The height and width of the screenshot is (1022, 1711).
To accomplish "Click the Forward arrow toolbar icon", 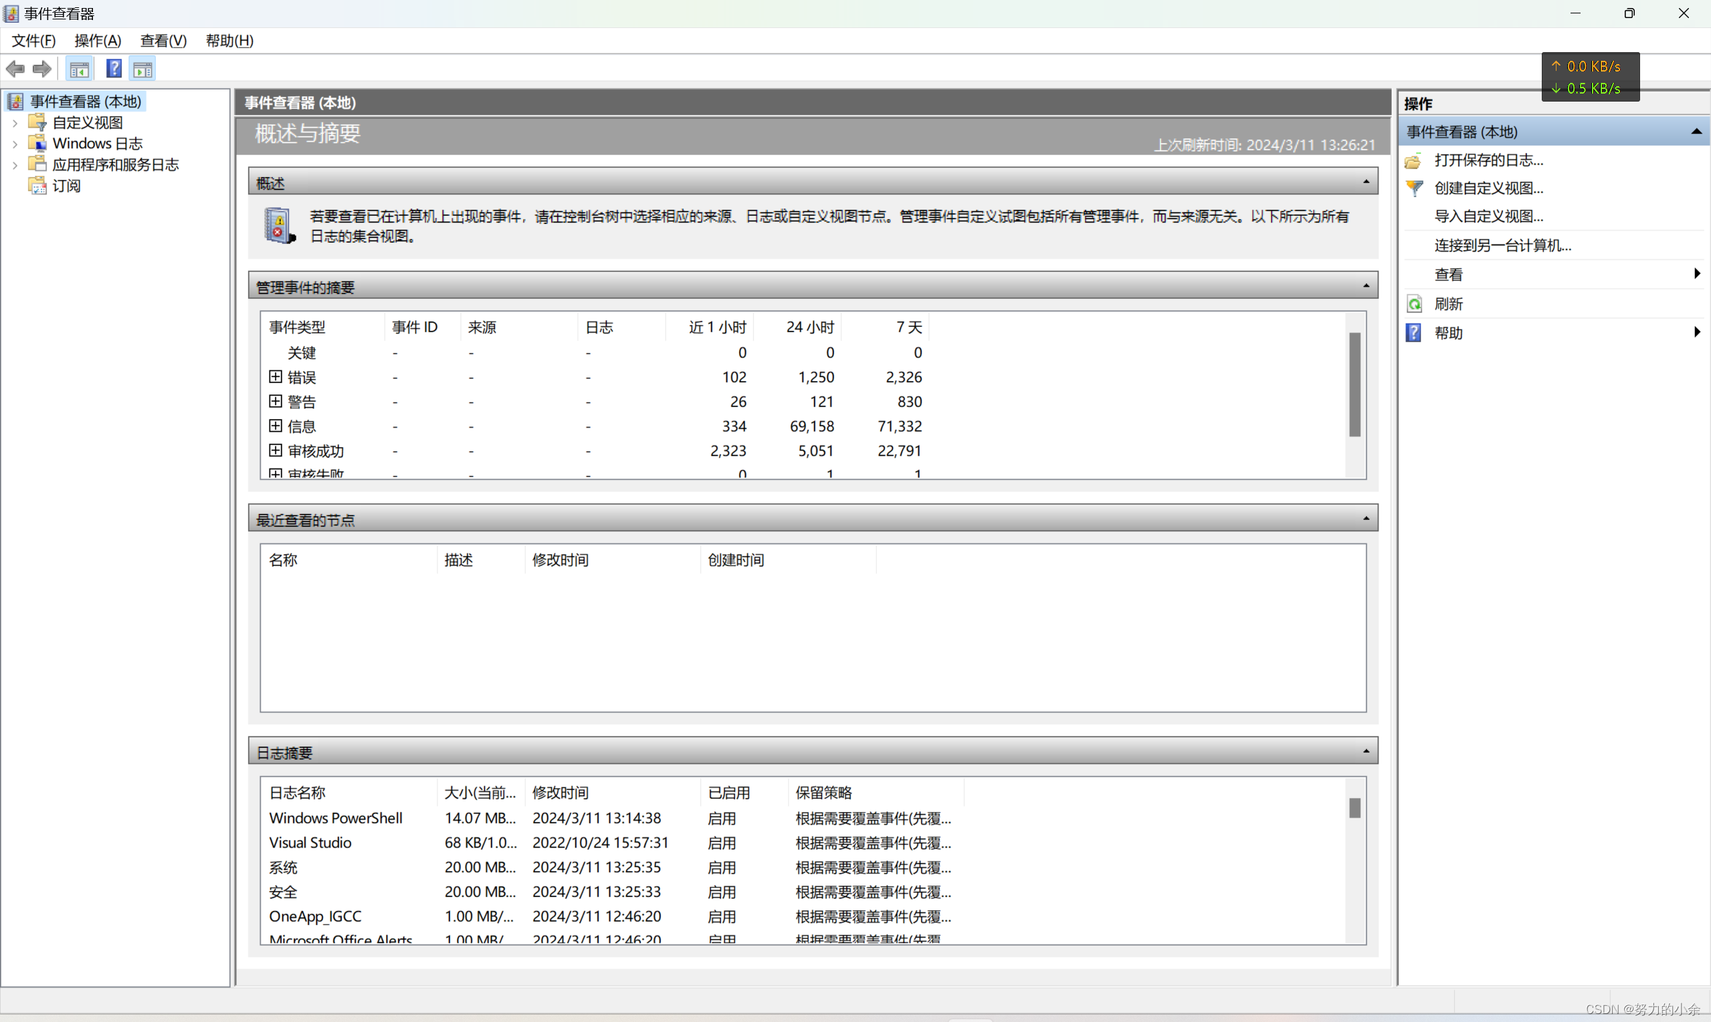I will click(42, 69).
